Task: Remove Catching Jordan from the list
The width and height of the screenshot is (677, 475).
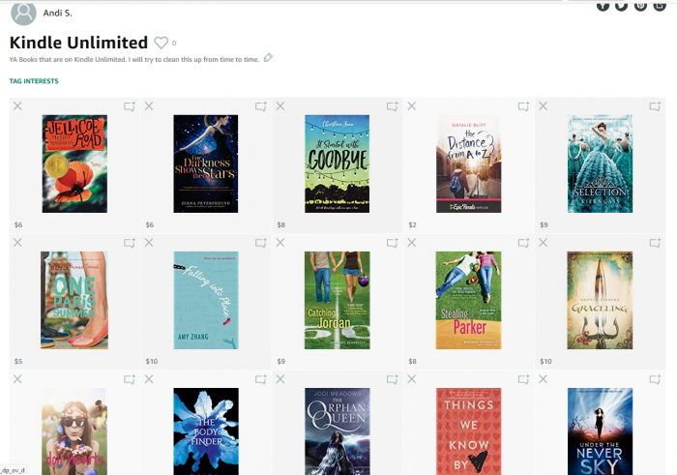Action: 280,242
